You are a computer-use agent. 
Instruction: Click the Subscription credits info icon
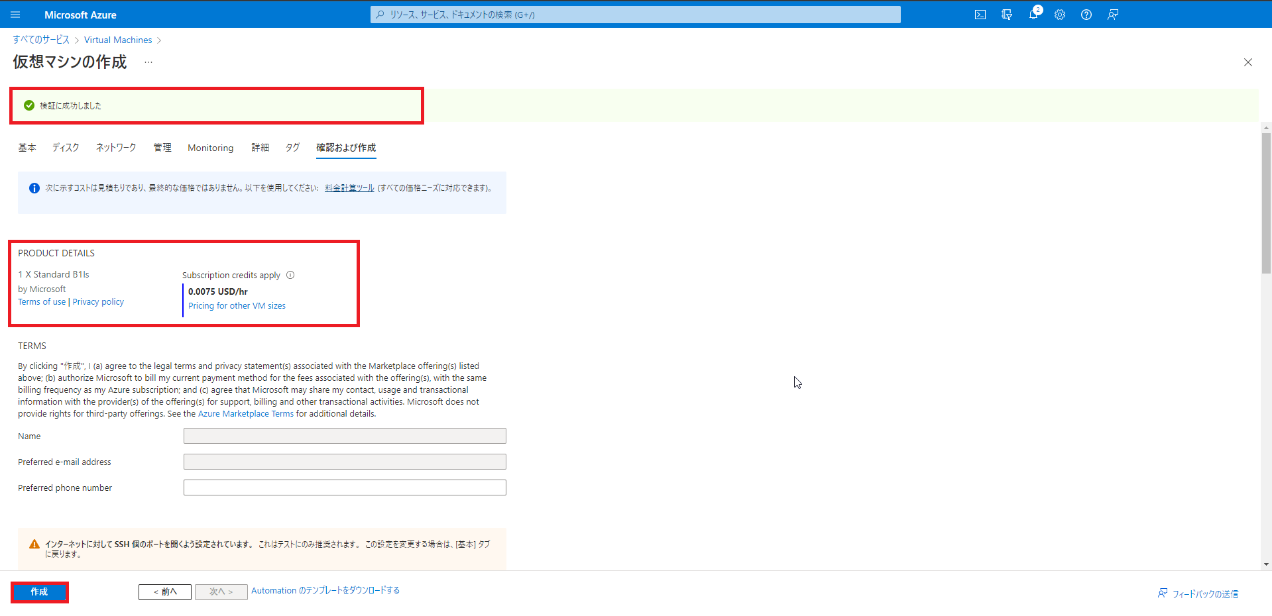tap(290, 275)
